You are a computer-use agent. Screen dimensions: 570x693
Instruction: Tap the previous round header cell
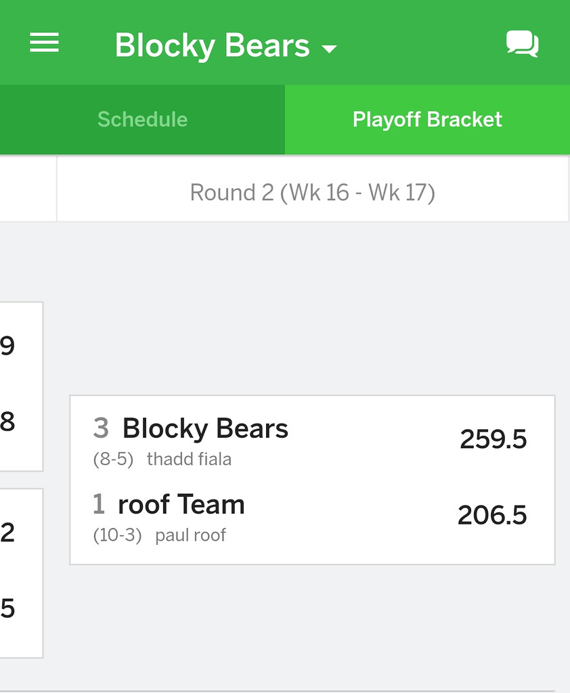point(27,189)
